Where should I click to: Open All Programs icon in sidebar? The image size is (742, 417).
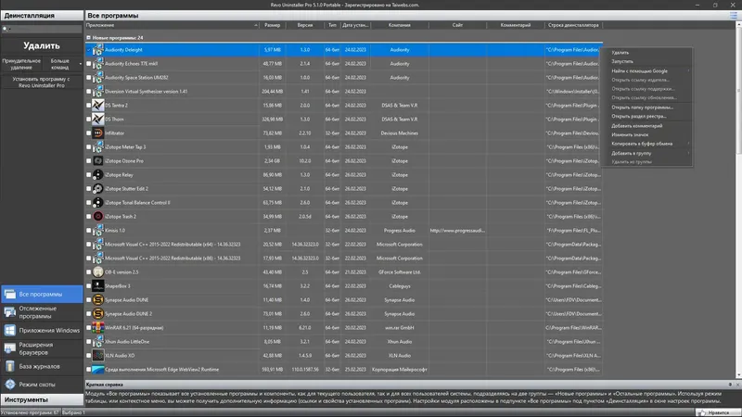(x=10, y=294)
